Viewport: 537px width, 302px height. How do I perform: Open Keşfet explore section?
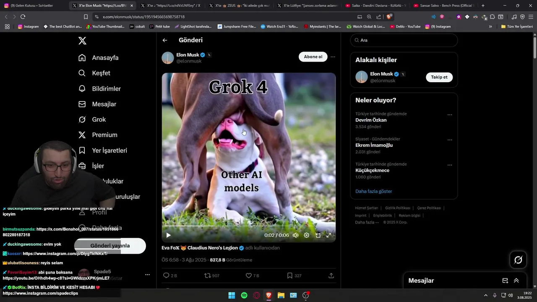click(94, 73)
